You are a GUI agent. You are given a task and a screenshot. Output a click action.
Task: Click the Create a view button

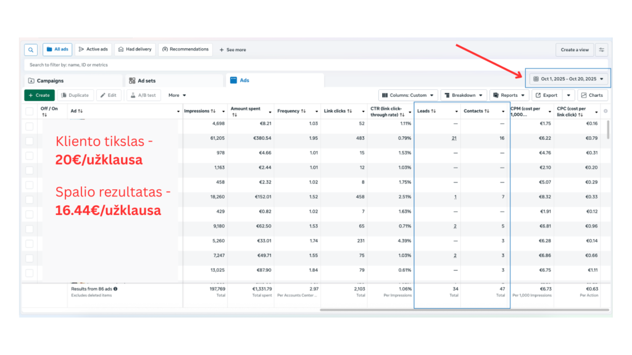[574, 50]
